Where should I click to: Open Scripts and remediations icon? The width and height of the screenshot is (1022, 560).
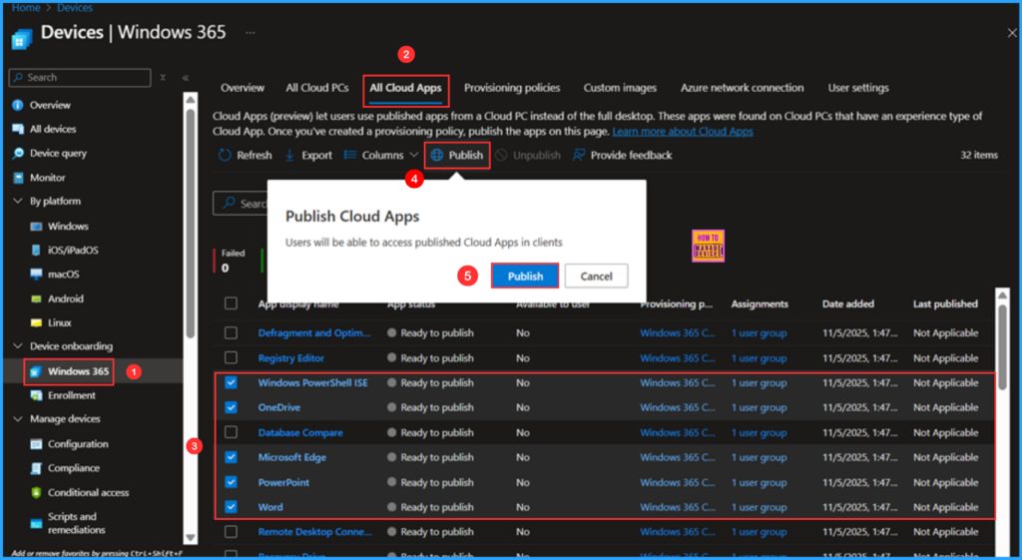pos(37,523)
